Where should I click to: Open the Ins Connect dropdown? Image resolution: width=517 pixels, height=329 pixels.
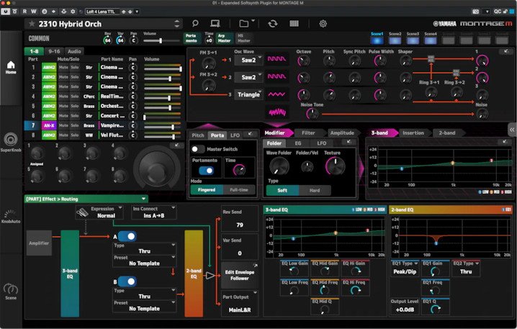coord(153,215)
